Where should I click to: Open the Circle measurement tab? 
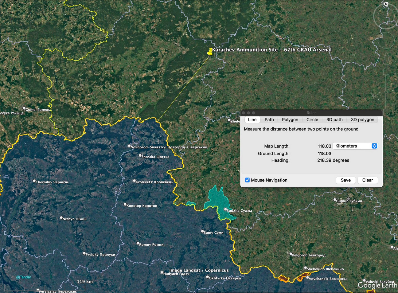312,119
